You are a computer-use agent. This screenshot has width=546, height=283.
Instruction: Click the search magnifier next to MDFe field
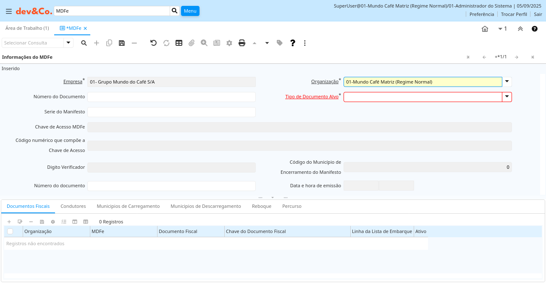click(175, 11)
